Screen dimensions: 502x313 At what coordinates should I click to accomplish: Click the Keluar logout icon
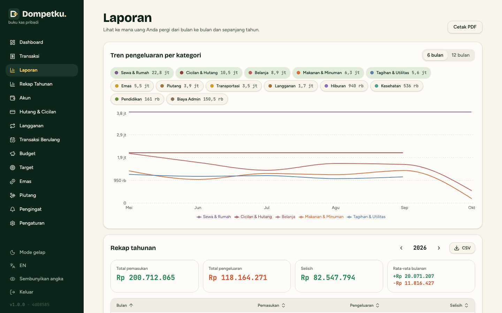click(13, 292)
